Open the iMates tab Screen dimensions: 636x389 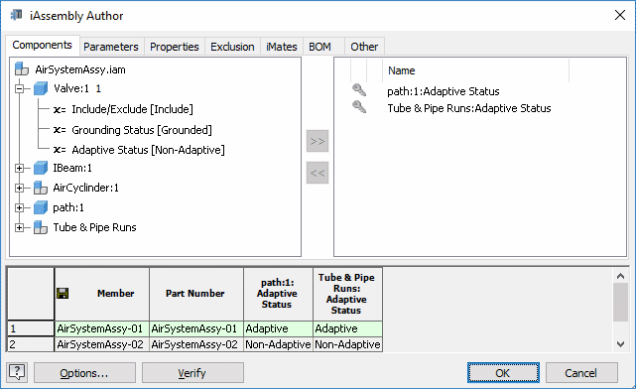282,47
